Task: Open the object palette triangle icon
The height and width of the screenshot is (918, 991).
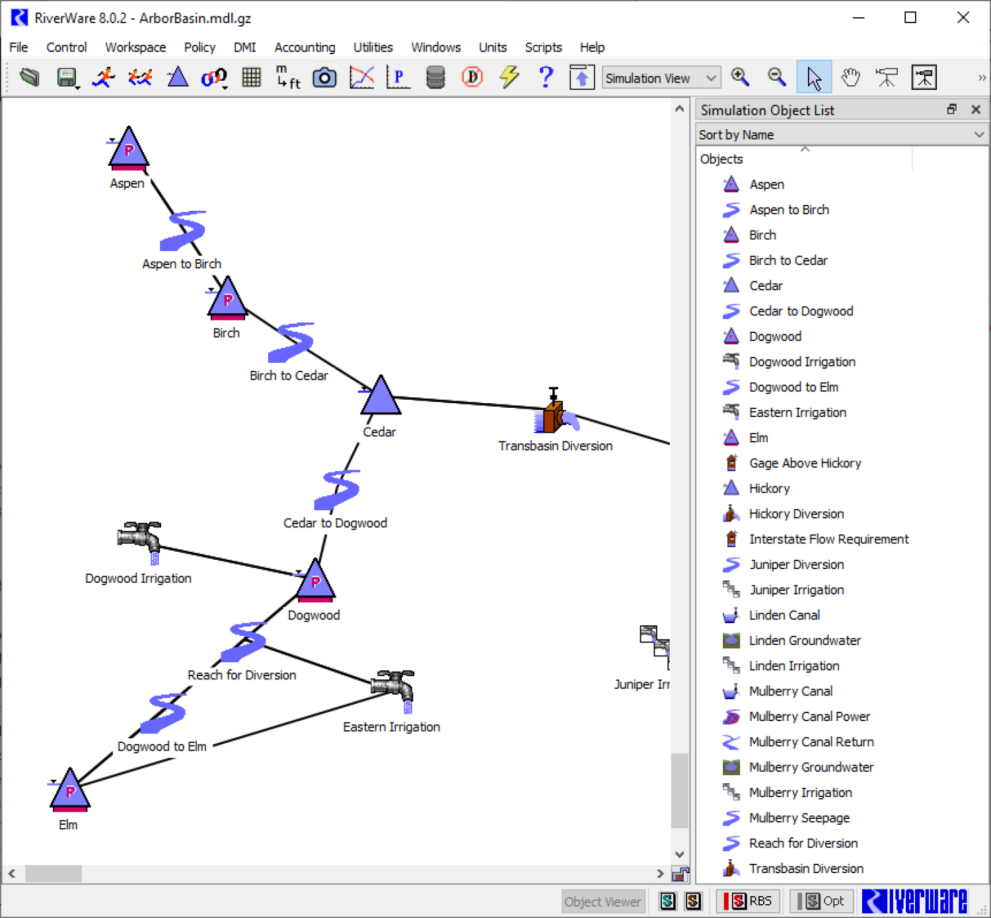Action: click(177, 77)
